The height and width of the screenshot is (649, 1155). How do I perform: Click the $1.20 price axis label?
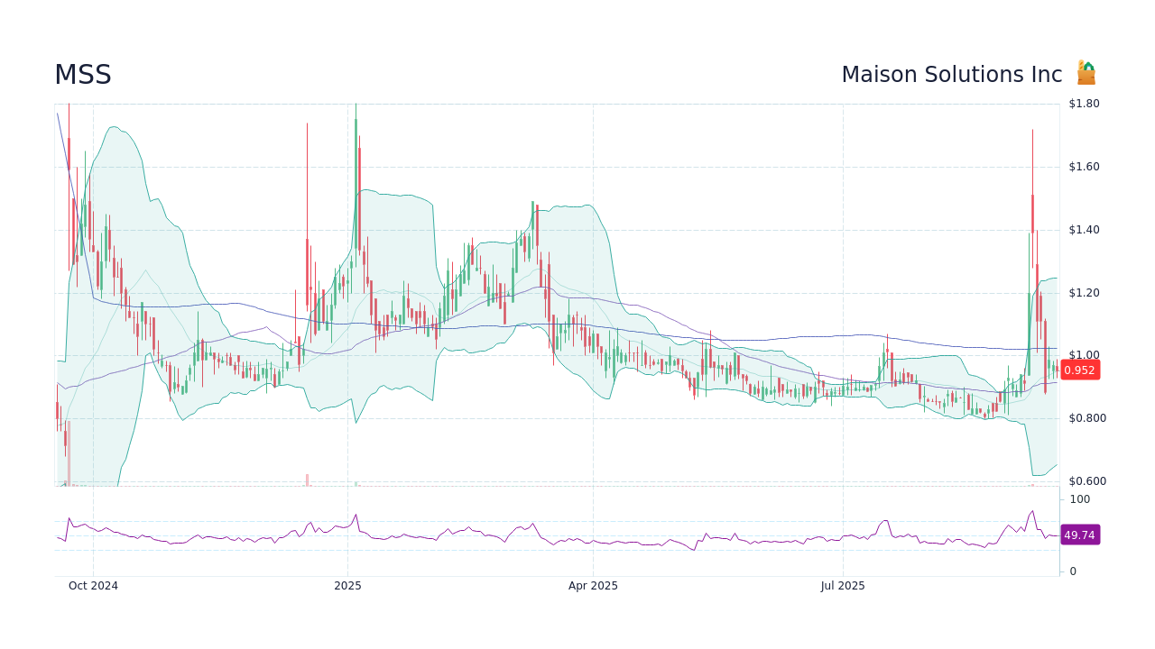coord(1084,293)
